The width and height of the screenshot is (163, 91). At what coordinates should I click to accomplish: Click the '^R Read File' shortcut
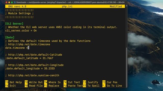coord(34,86)
